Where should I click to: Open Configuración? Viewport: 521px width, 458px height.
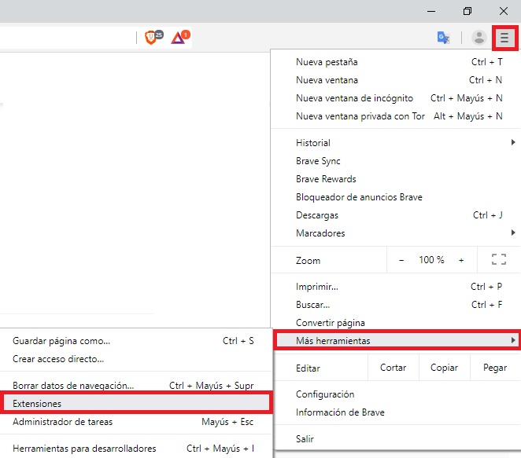395,394
